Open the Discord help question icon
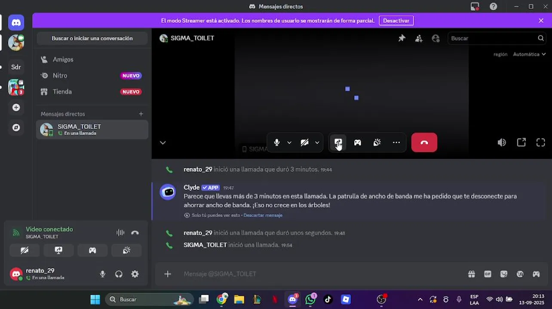This screenshot has width=552, height=309. pos(494,6)
